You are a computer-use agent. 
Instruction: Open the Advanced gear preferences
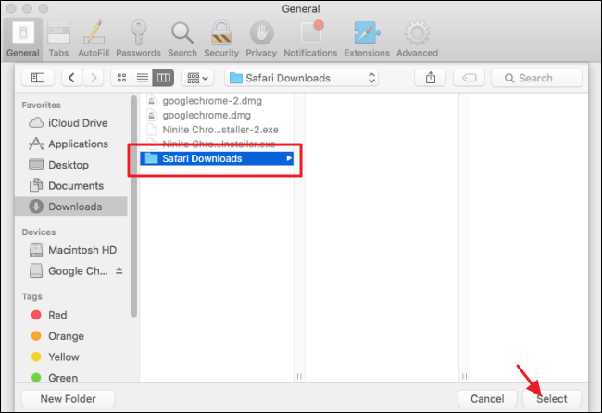[418, 39]
